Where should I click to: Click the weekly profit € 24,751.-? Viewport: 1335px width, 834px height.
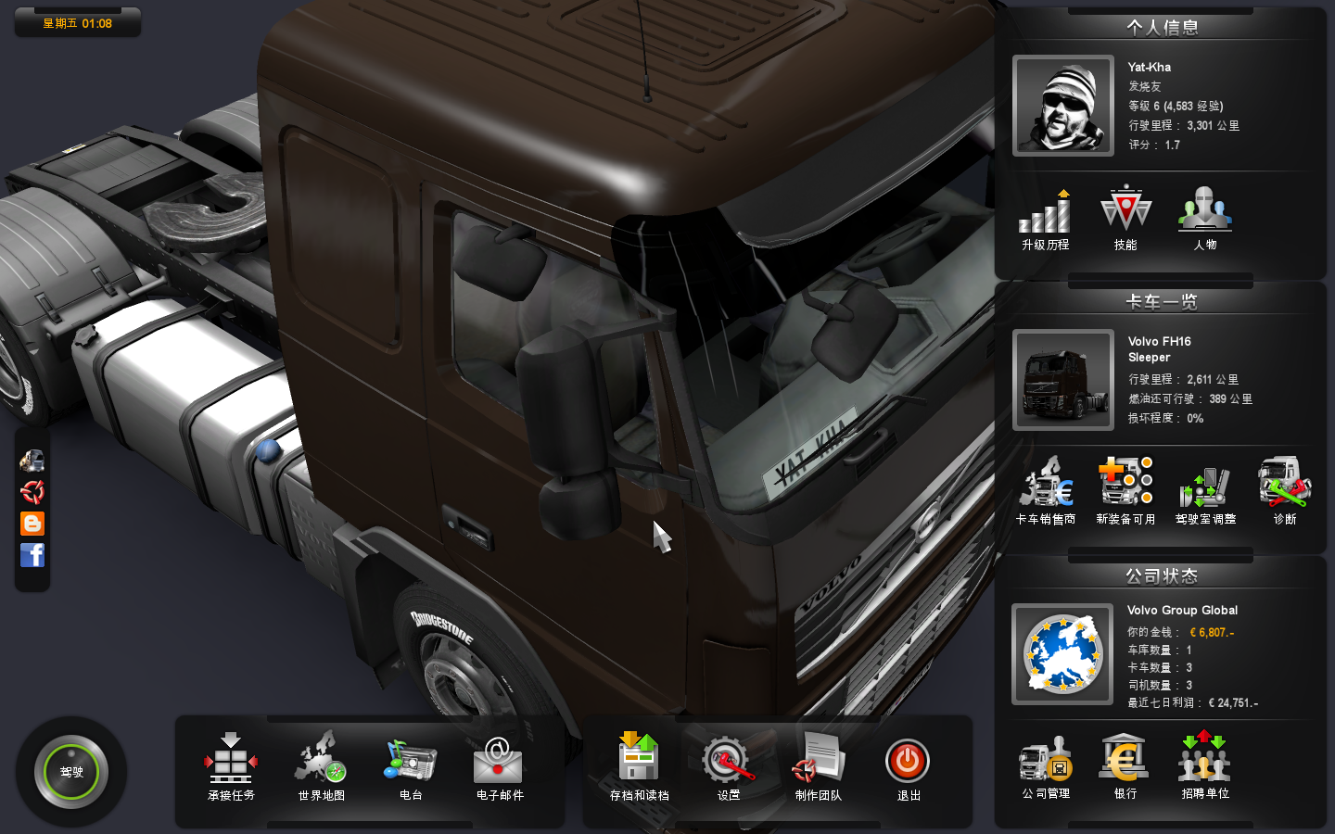pyautogui.click(x=1233, y=702)
